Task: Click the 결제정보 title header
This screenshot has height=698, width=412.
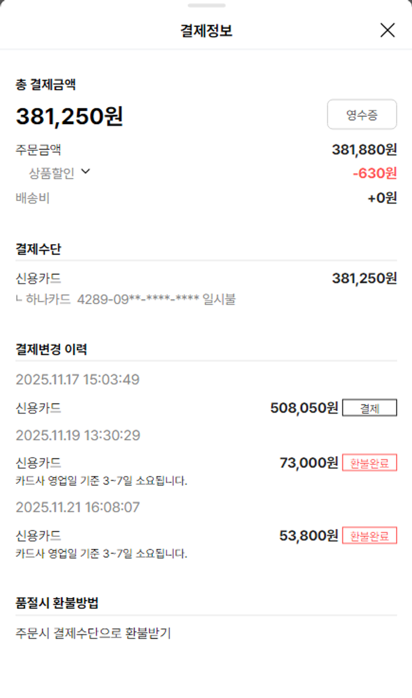Action: pos(206,31)
